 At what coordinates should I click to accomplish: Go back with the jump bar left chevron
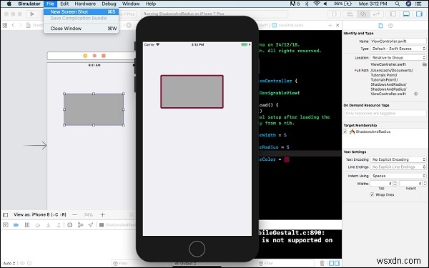point(13,26)
